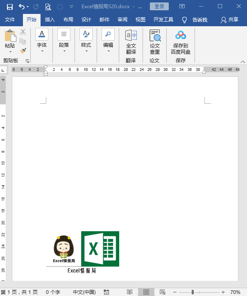Click the 登录 sign-in button

click(x=159, y=7)
